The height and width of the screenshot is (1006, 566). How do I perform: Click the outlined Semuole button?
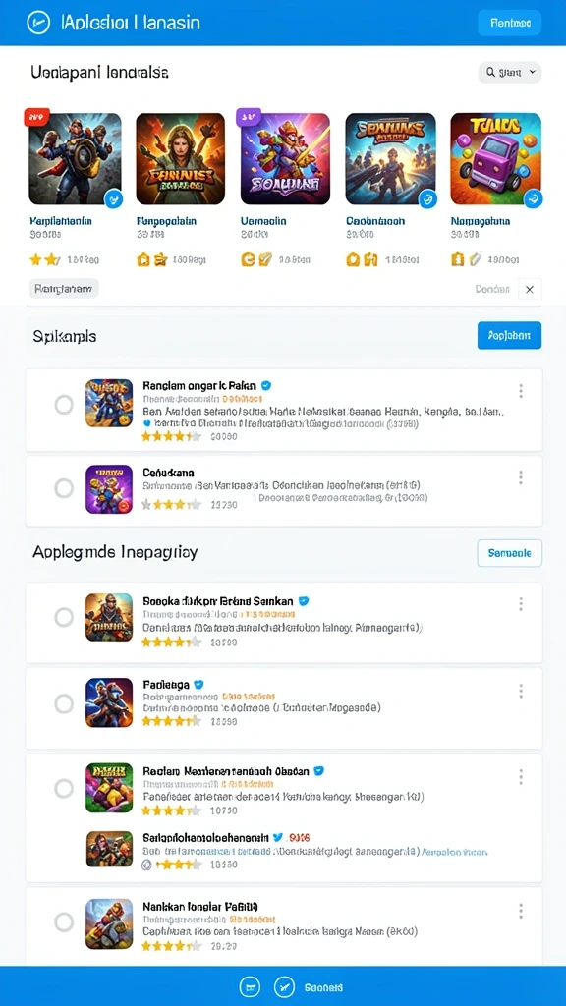point(510,553)
